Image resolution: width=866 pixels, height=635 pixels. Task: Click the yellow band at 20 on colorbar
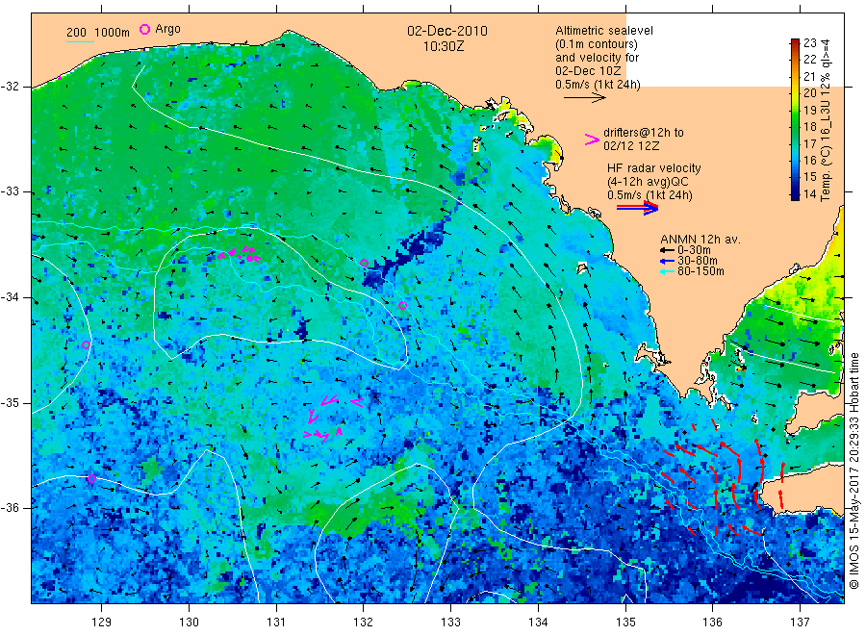(795, 93)
